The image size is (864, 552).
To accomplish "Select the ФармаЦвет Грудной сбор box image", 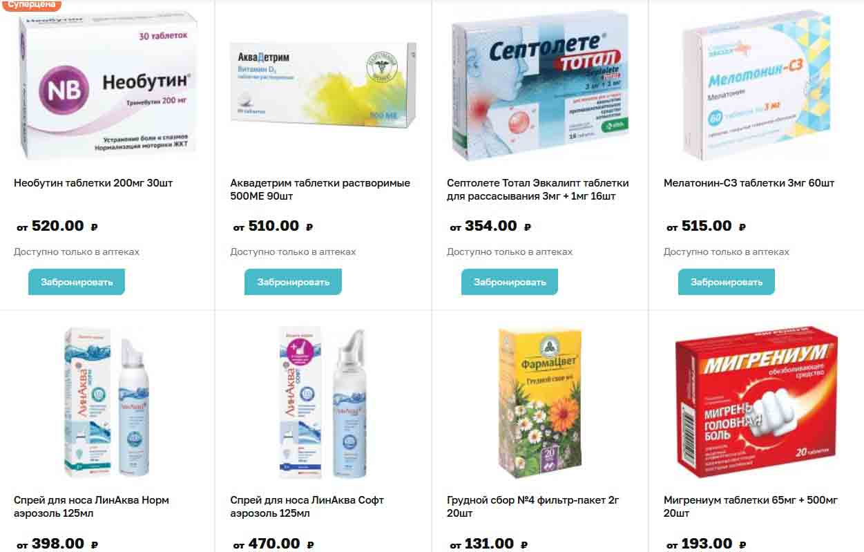I will point(540,403).
